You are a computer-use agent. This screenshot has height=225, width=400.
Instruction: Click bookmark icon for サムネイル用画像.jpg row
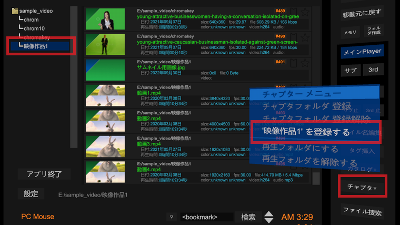tap(293, 63)
